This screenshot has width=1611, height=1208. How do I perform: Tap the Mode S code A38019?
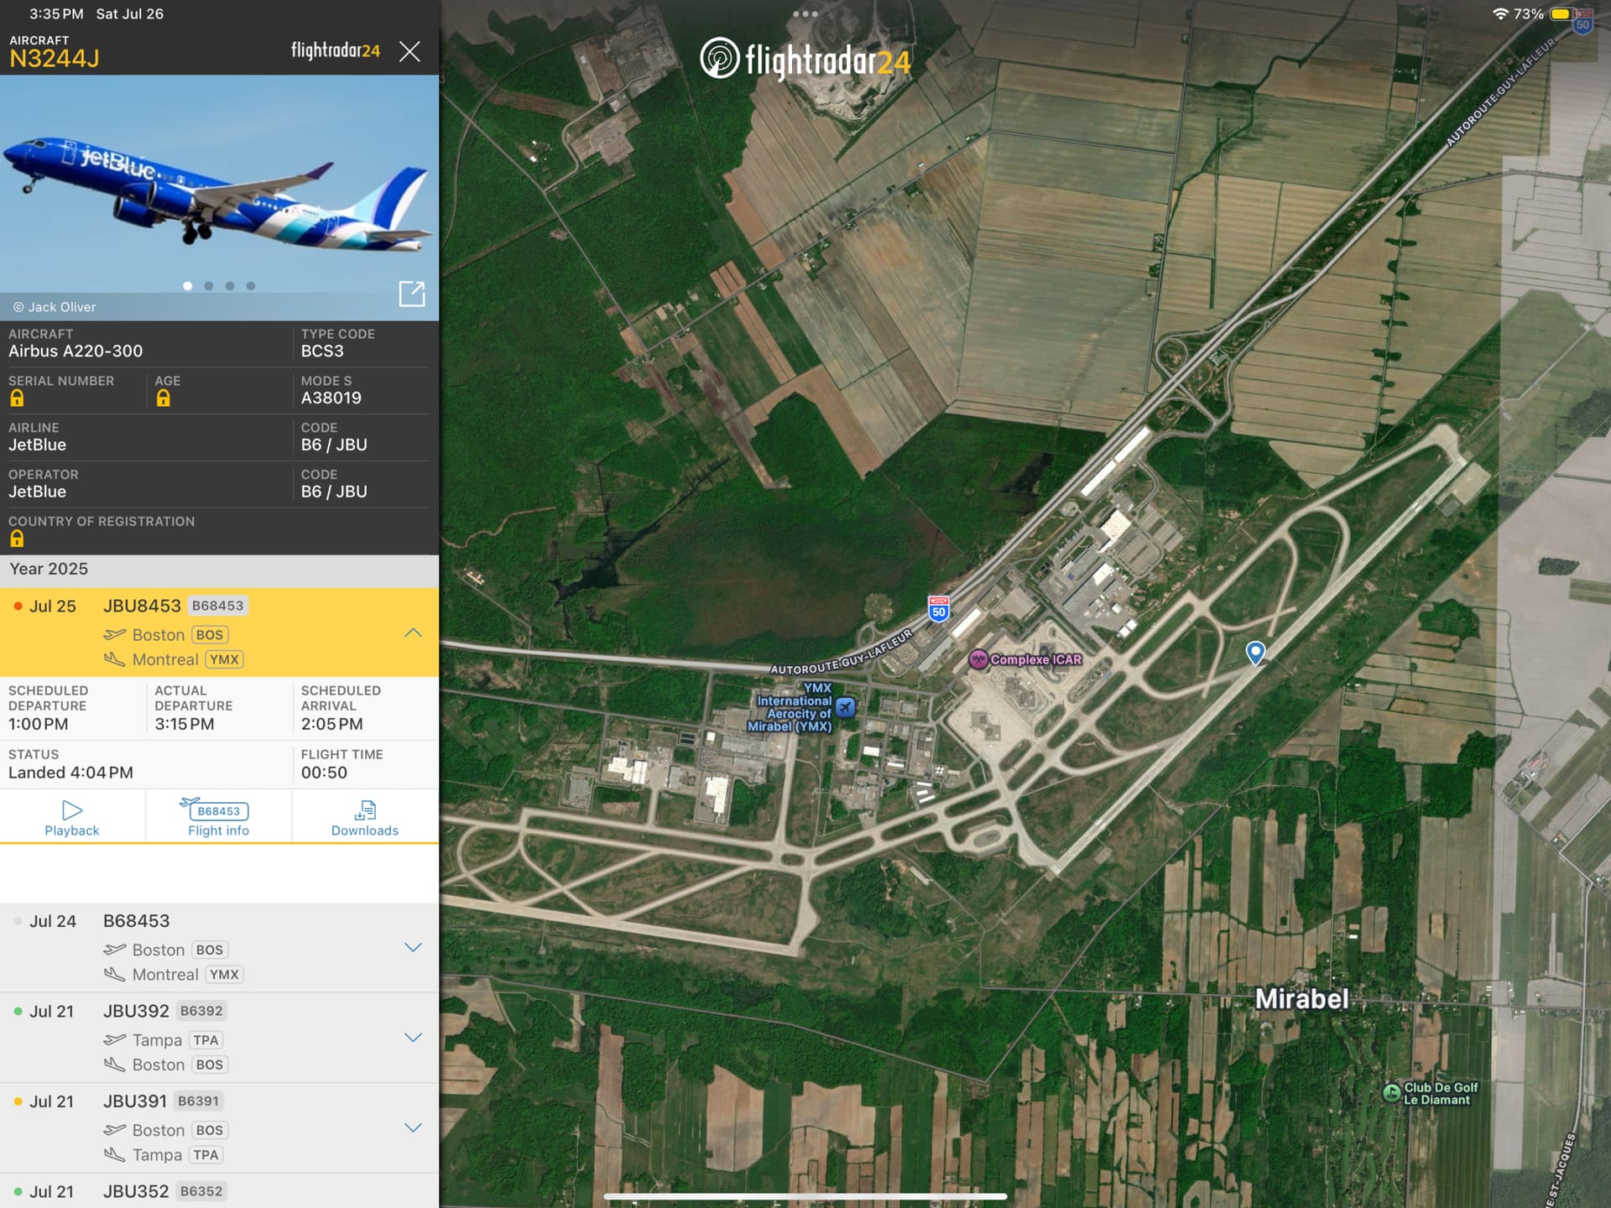coord(331,398)
